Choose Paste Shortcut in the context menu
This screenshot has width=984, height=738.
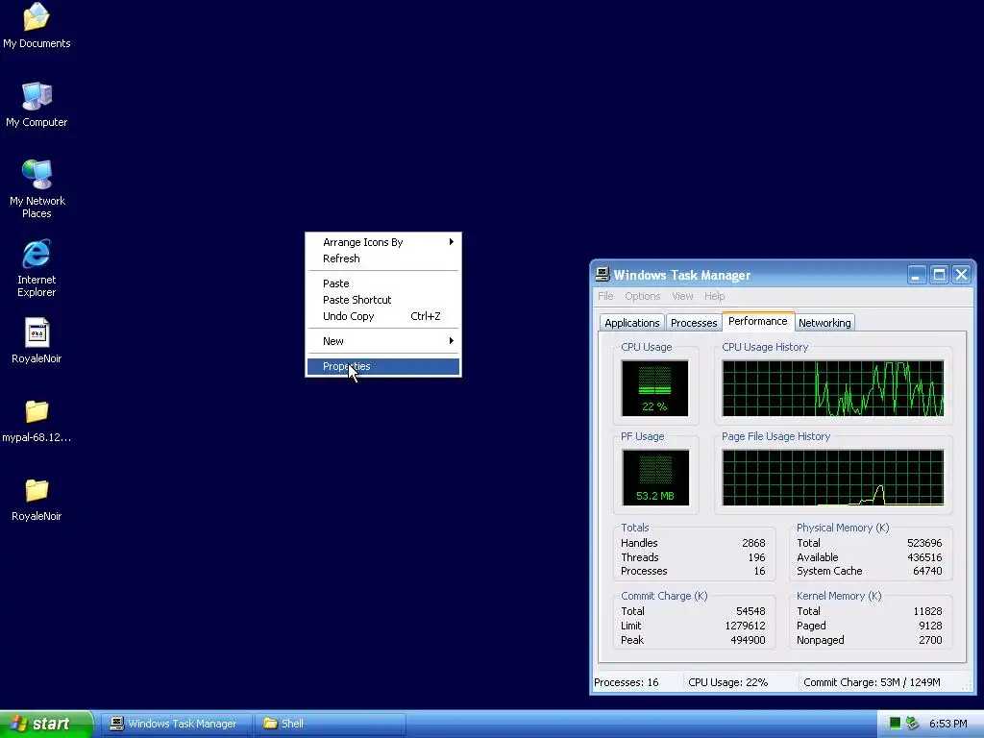[x=382, y=300]
